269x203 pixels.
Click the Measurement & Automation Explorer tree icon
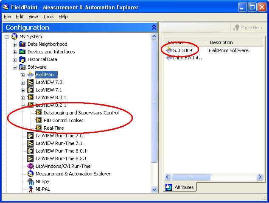click(31, 174)
